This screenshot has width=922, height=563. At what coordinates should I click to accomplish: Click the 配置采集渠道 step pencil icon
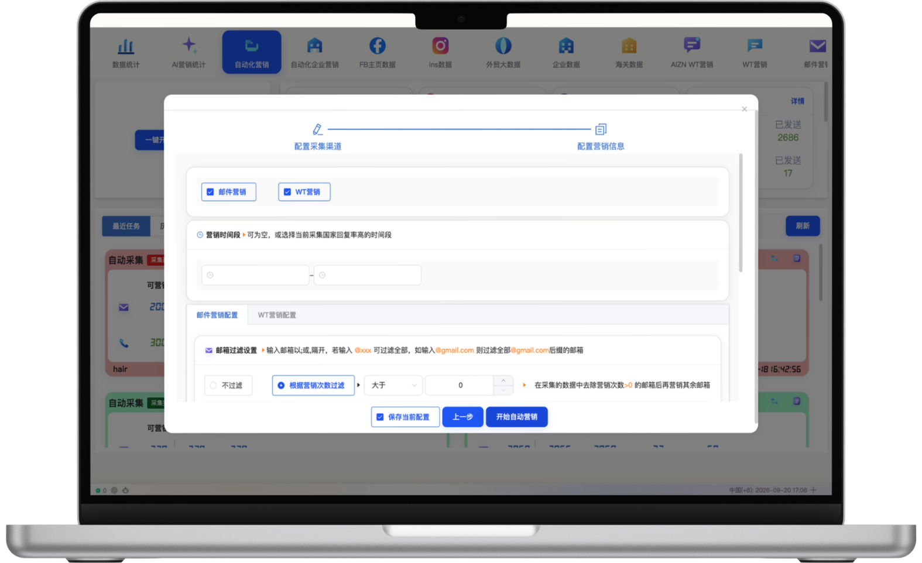click(317, 129)
